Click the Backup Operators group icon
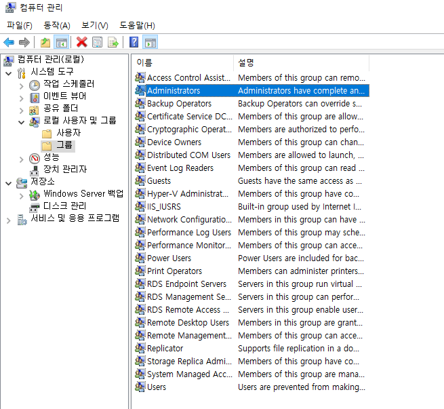444x409 pixels. tap(140, 103)
